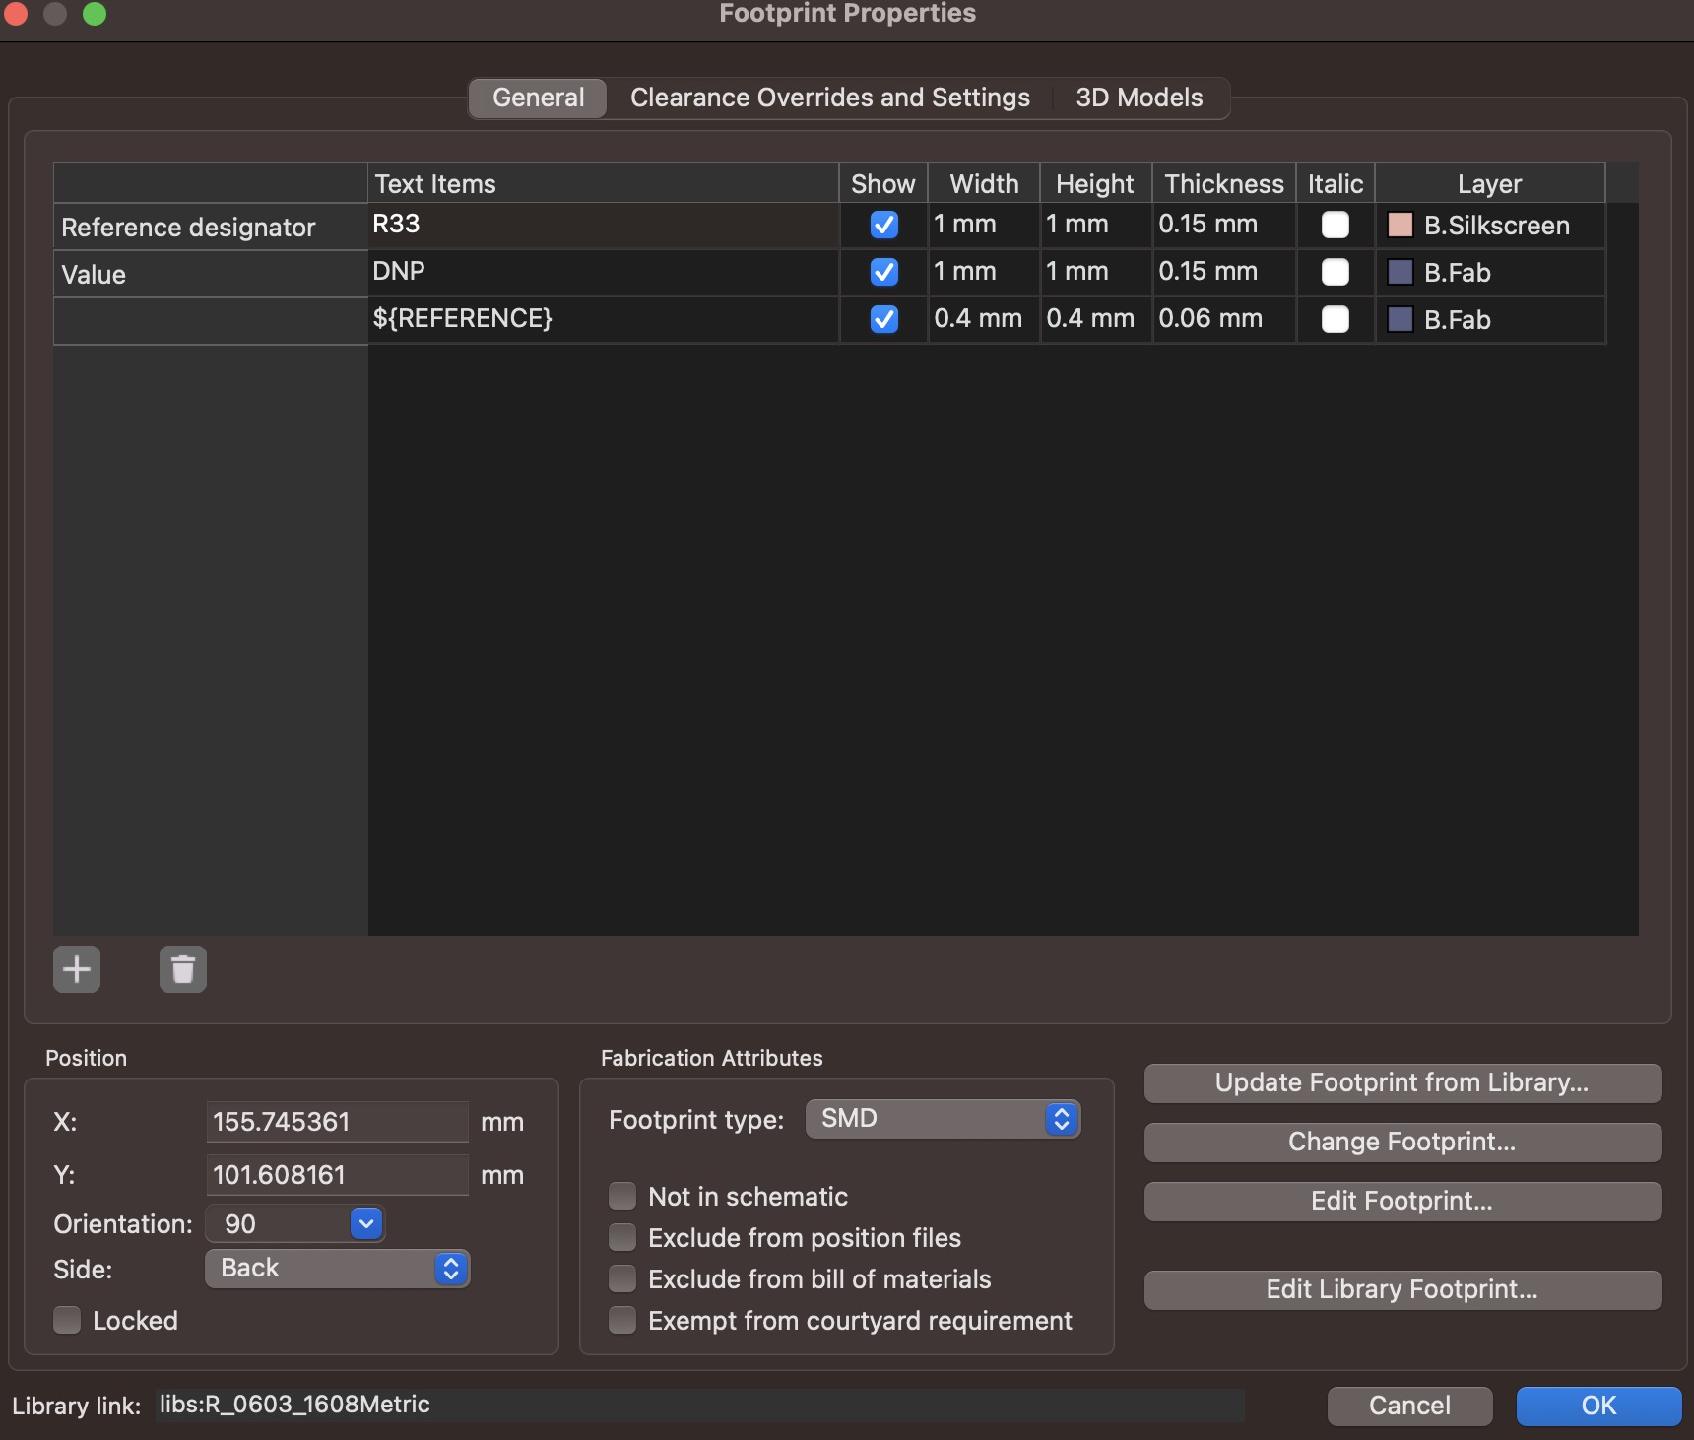Enable Exempt from courtyard requirement

[622, 1320]
